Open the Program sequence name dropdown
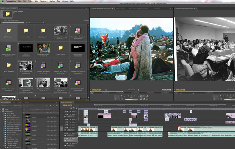This screenshot has height=149, width=235. [x=195, y=8]
